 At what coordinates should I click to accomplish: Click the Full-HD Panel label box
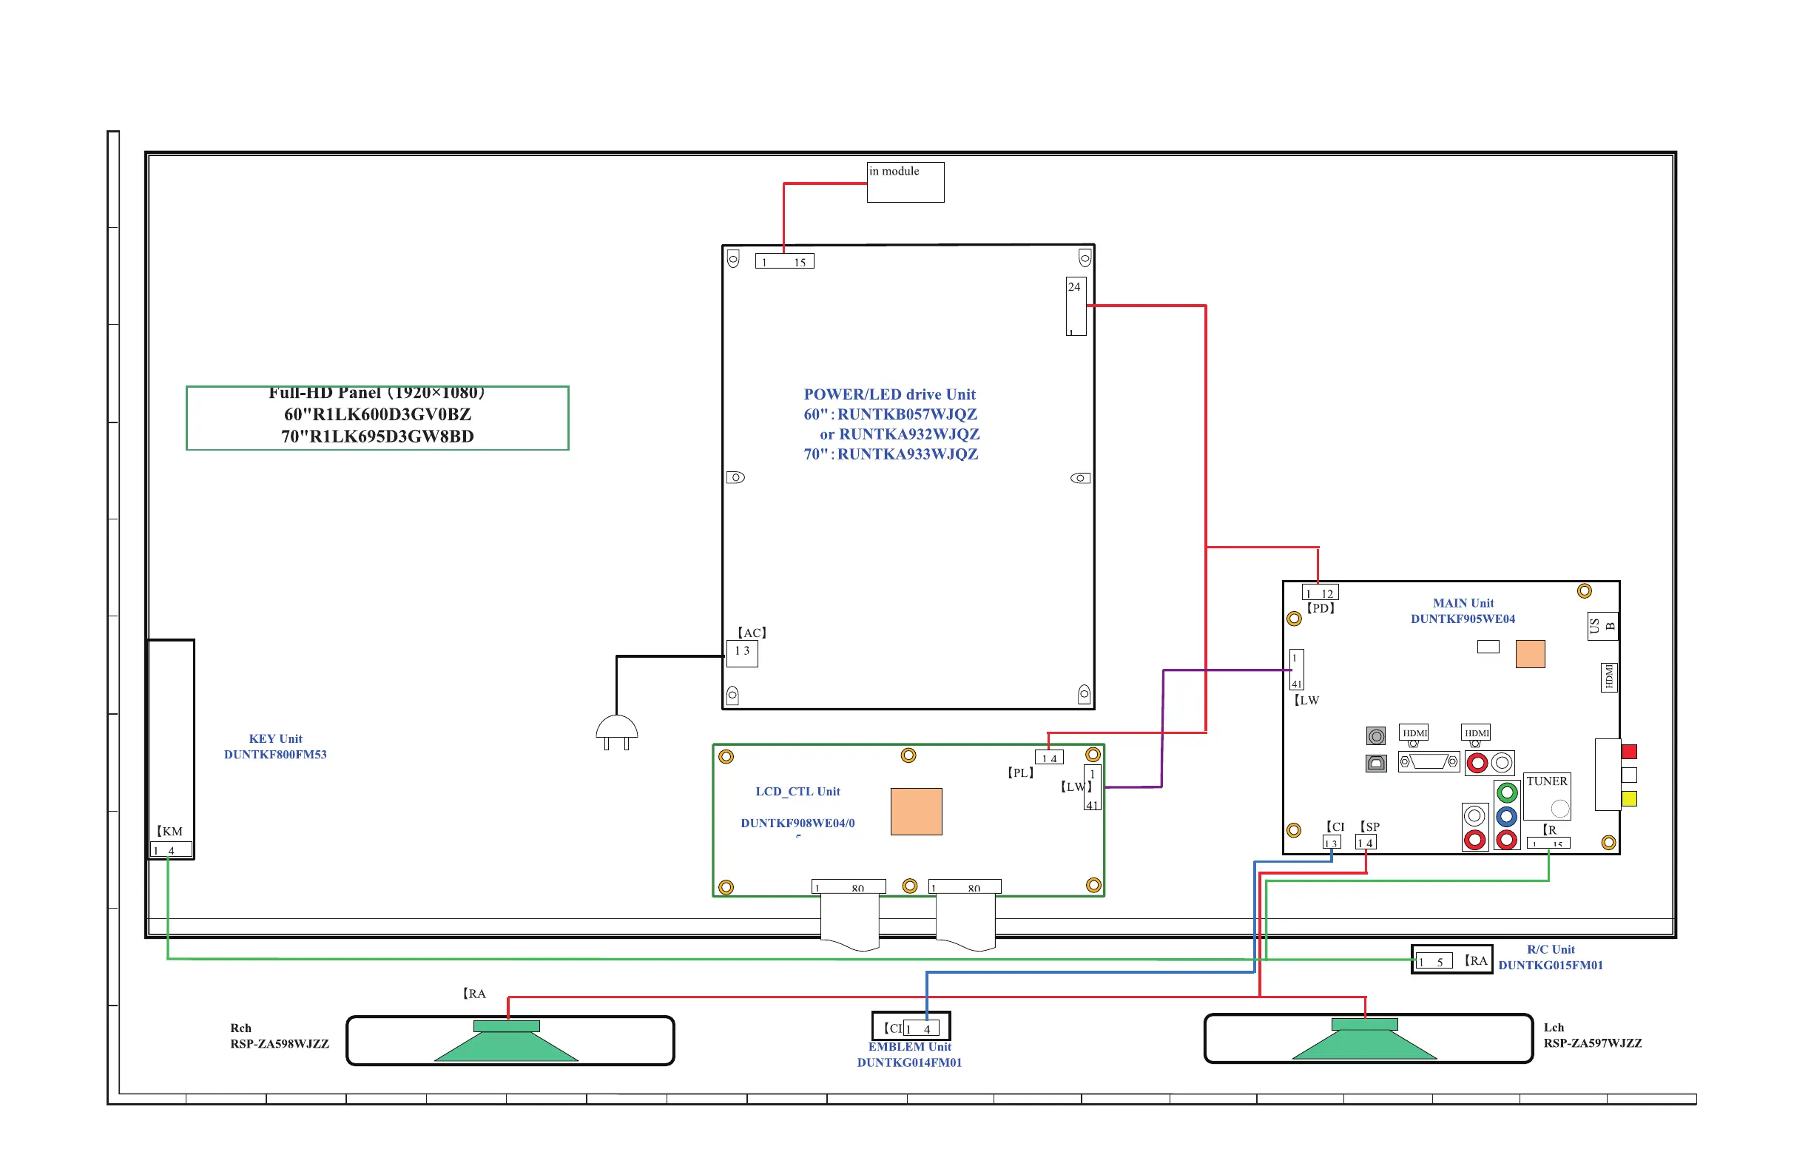tap(377, 418)
